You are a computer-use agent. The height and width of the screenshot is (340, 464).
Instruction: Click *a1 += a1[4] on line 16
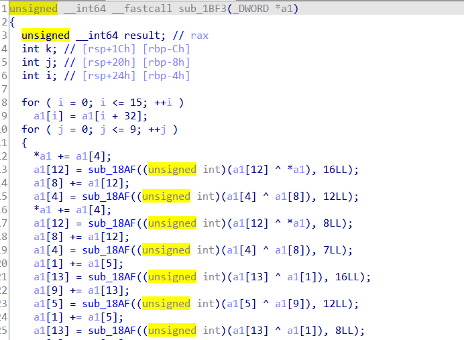72,210
